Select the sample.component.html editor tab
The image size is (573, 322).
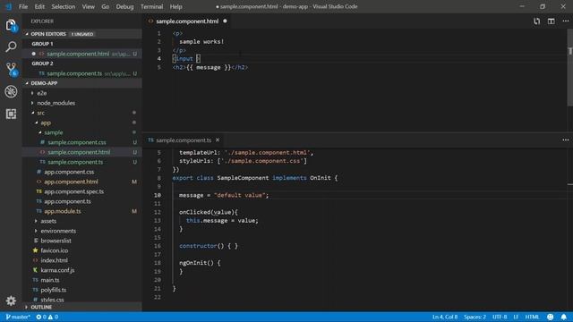187,21
